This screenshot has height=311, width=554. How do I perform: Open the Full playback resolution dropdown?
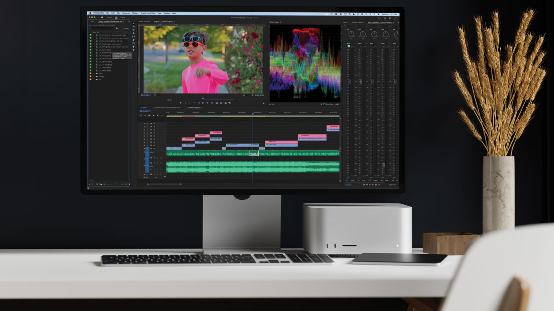click(246, 95)
